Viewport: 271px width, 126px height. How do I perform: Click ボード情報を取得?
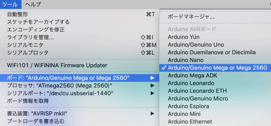coord(28,101)
